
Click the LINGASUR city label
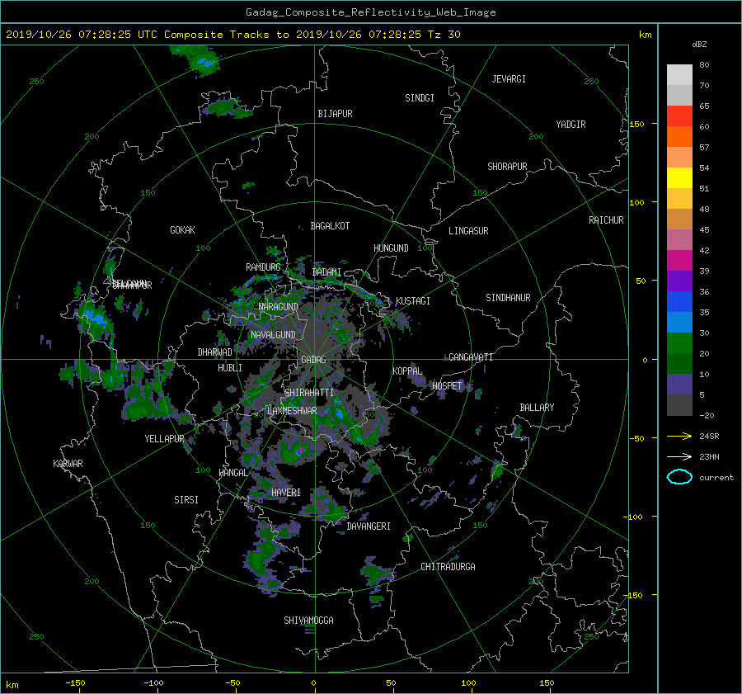(468, 231)
